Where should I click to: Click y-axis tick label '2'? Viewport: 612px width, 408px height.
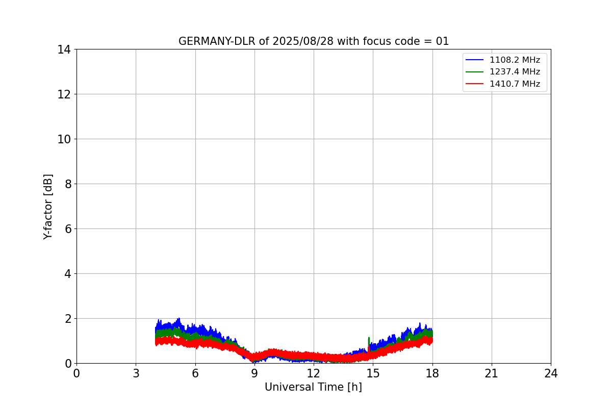click(67, 319)
